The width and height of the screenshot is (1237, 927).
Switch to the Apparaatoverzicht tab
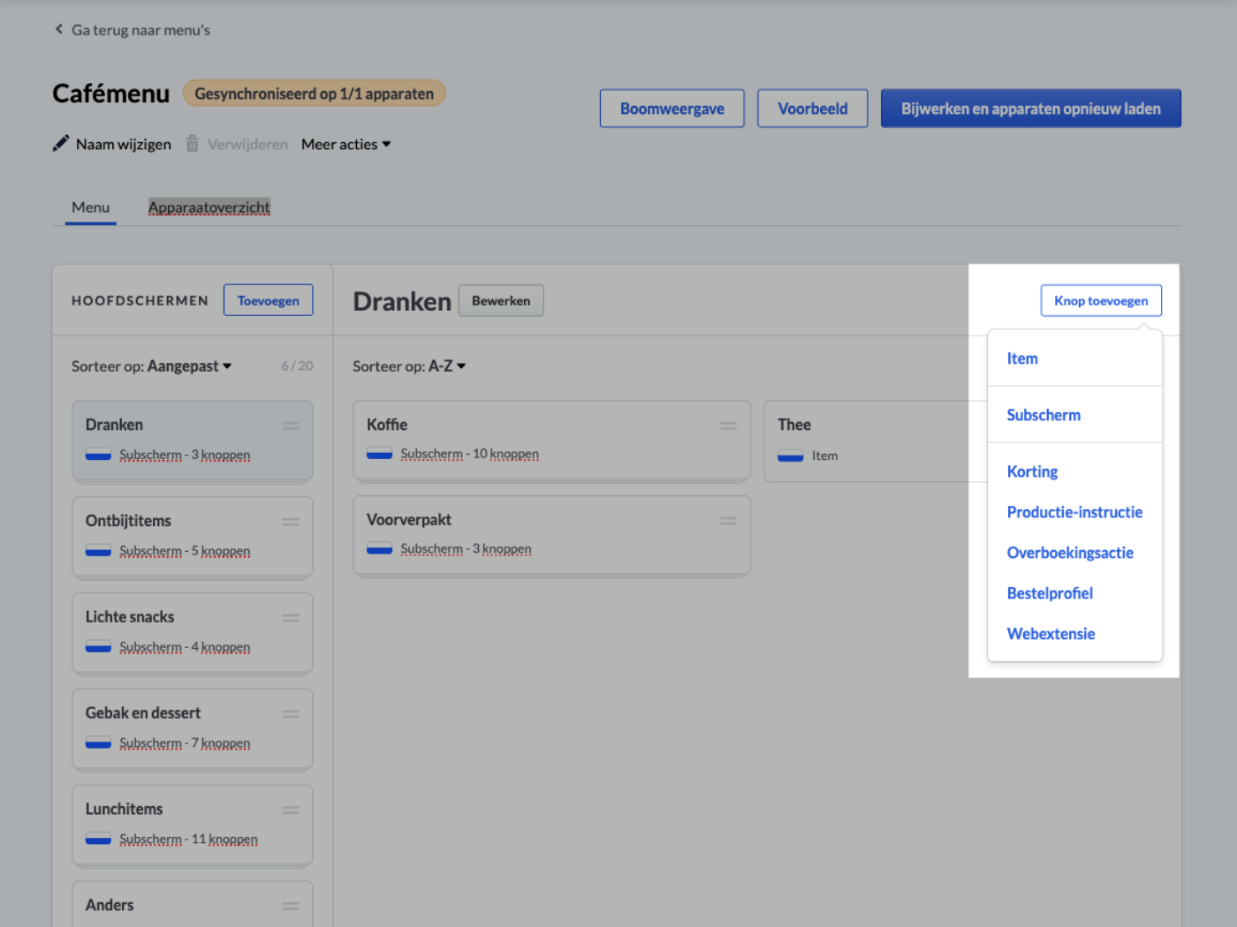click(x=209, y=207)
